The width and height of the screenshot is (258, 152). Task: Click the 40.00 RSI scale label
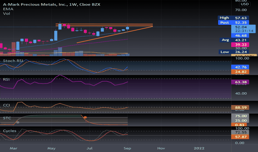click(241, 93)
